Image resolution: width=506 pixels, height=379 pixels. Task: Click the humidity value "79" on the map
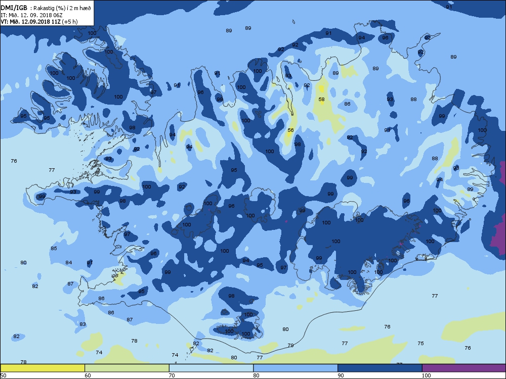click(x=290, y=345)
